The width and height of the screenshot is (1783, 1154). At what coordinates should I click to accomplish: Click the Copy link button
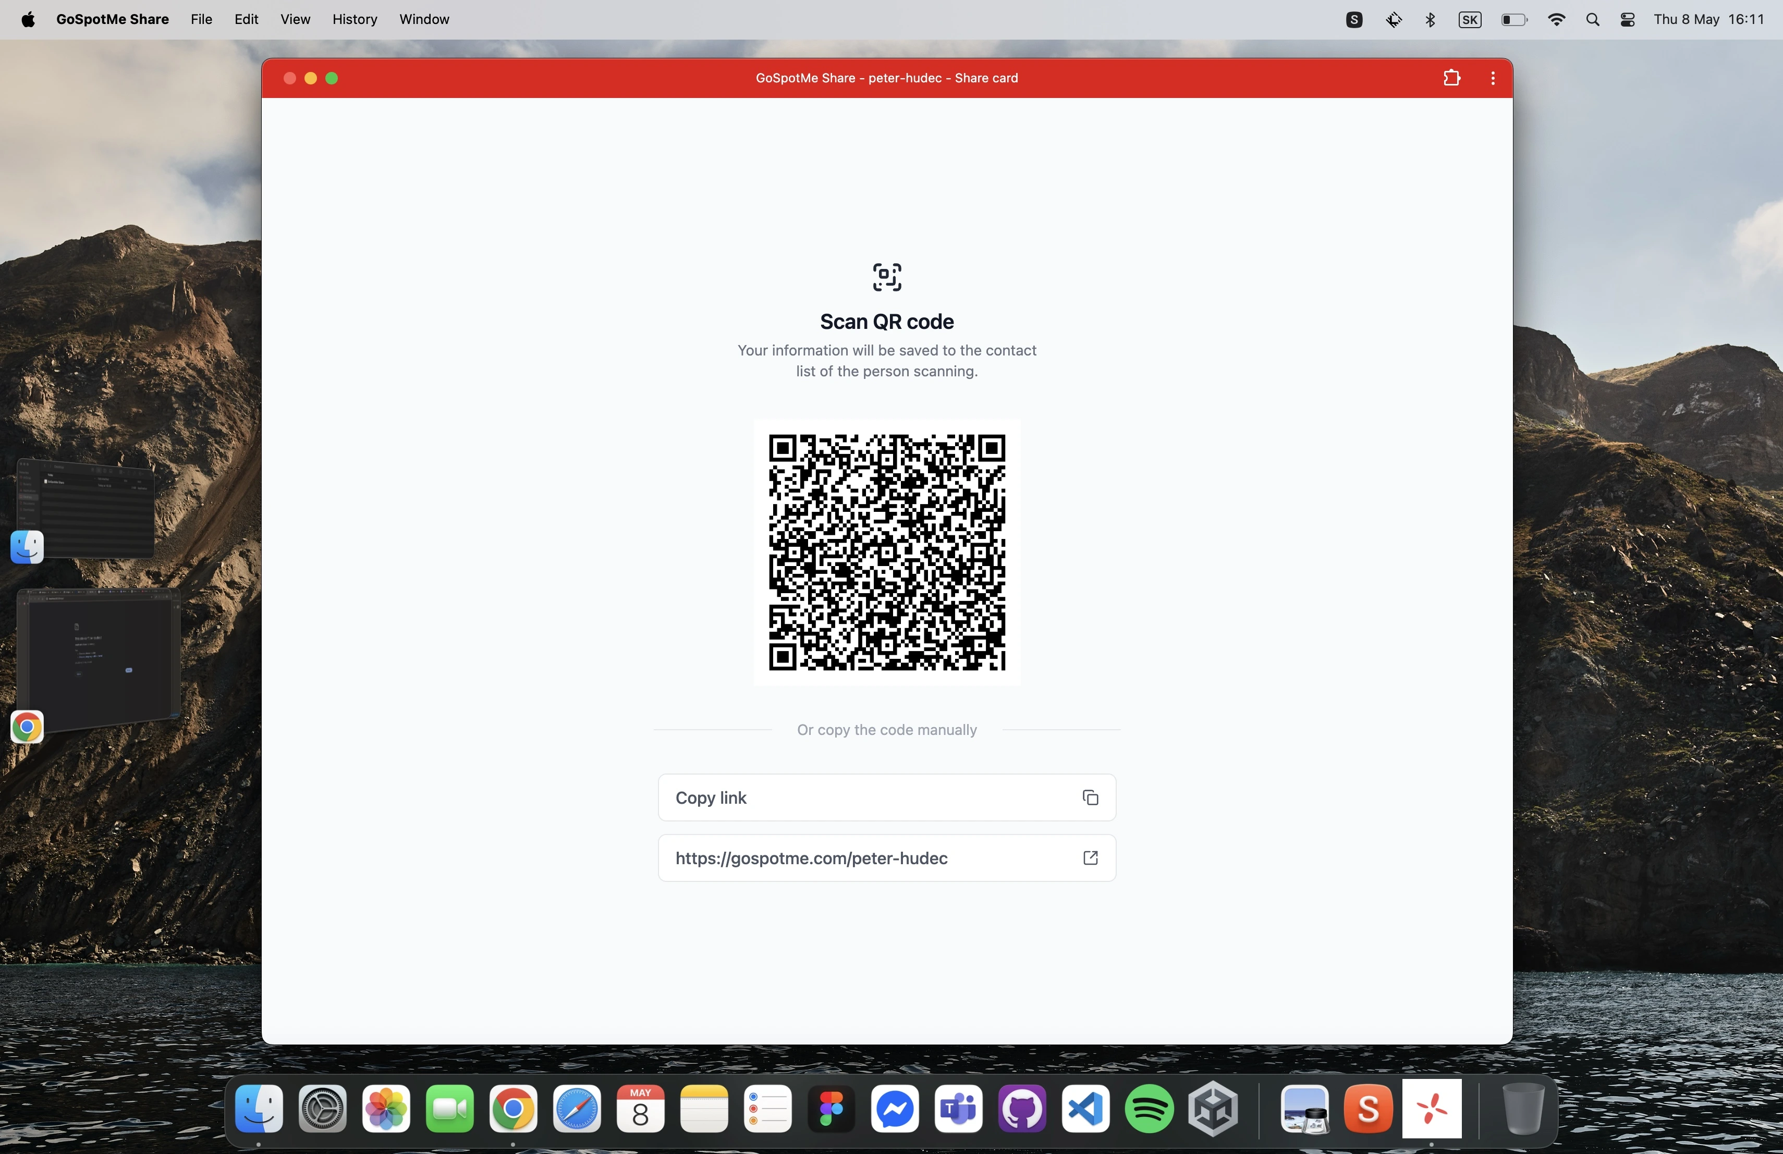(x=887, y=797)
